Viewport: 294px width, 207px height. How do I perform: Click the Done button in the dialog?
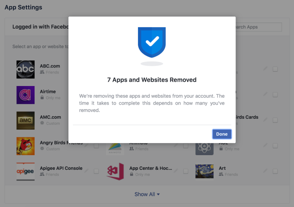pos(222,134)
